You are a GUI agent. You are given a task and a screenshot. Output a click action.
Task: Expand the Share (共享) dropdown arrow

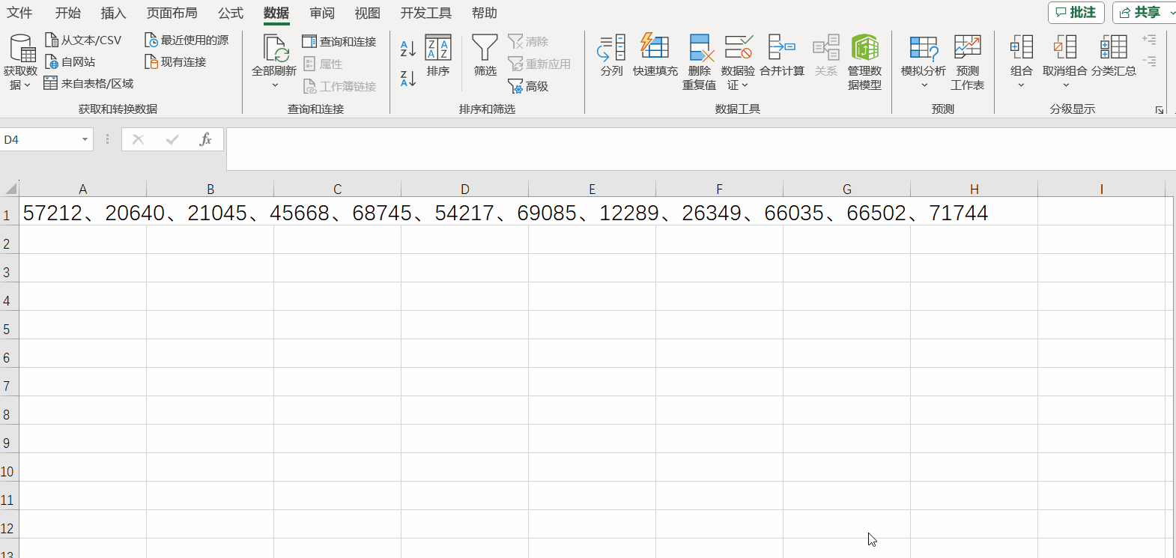pyautogui.click(x=1172, y=13)
